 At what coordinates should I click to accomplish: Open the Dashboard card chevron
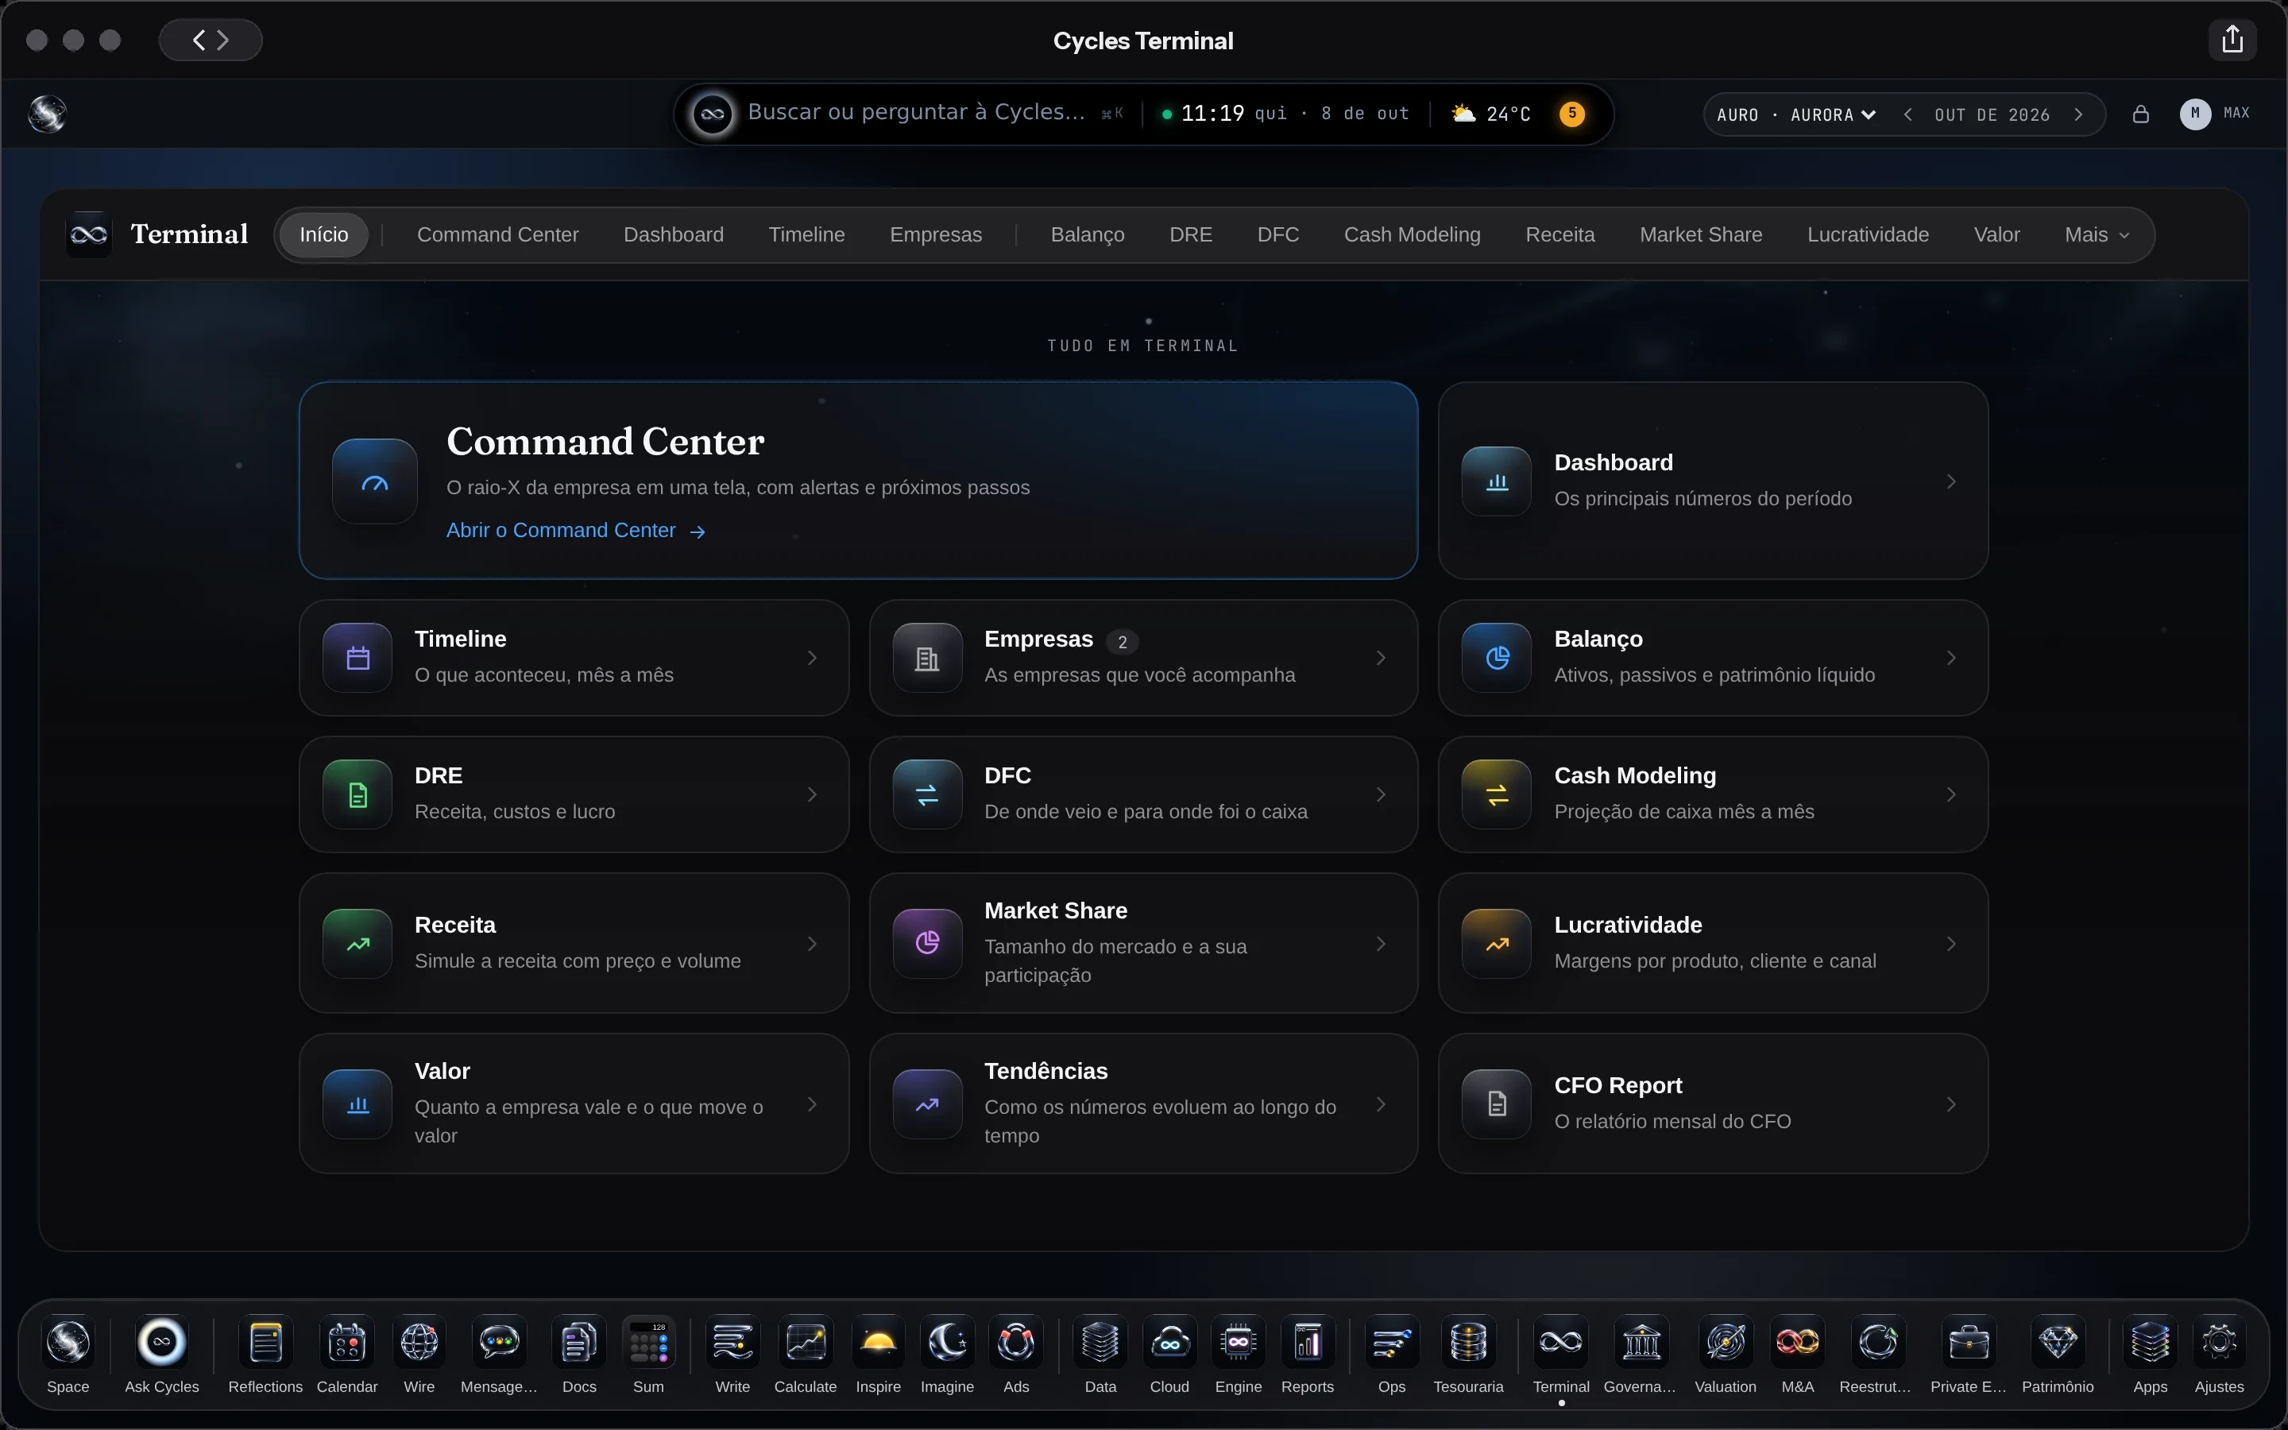click(1951, 481)
